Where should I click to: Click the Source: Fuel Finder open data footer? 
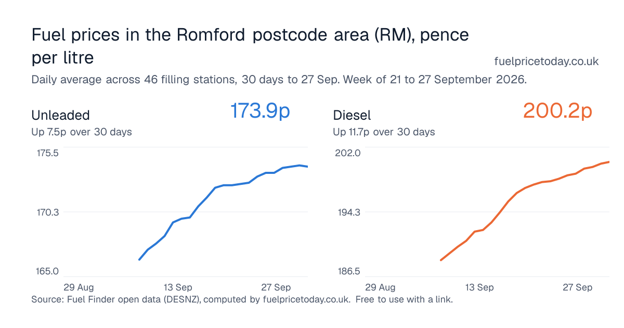242,300
